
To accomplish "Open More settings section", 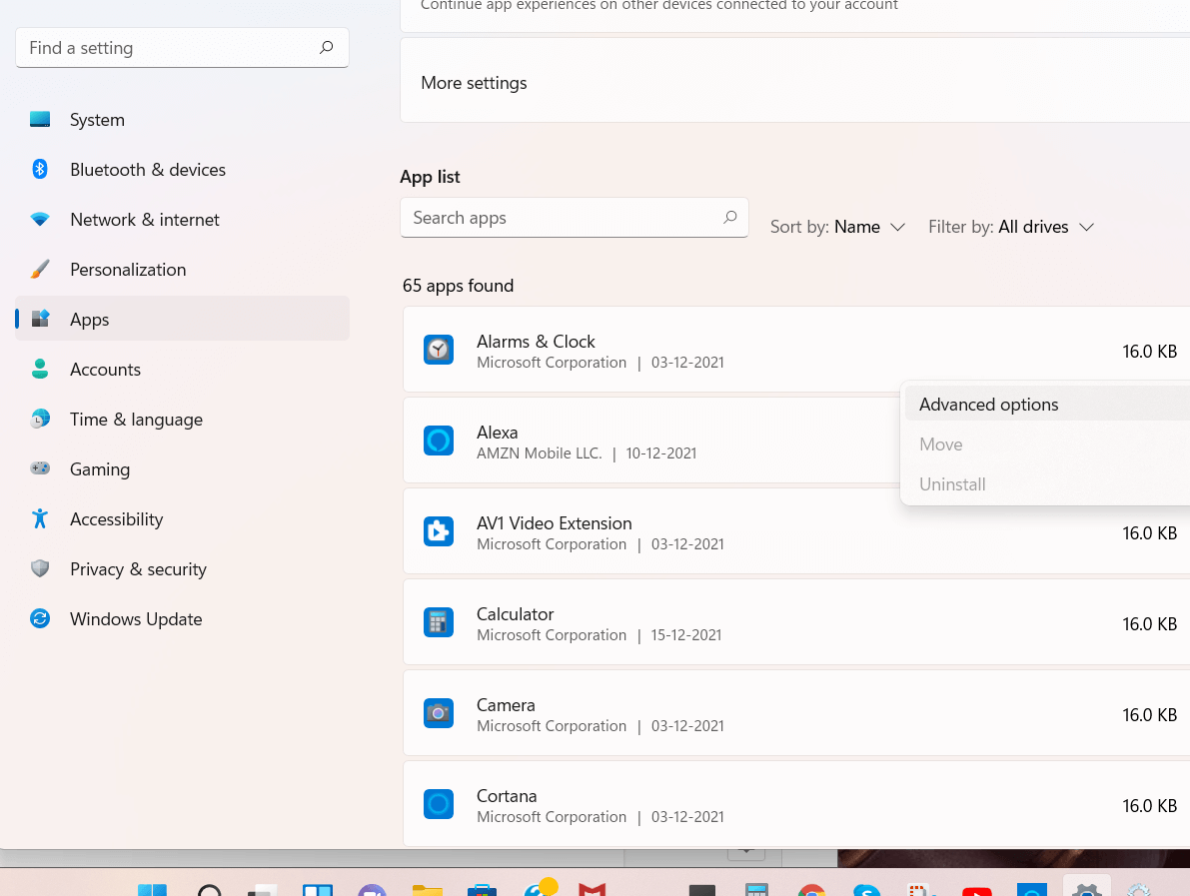I will tap(474, 83).
